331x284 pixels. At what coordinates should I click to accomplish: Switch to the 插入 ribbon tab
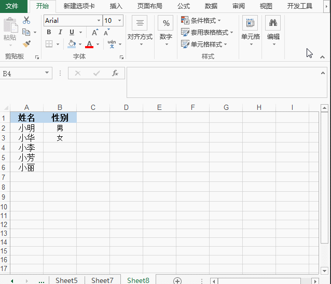coord(116,6)
